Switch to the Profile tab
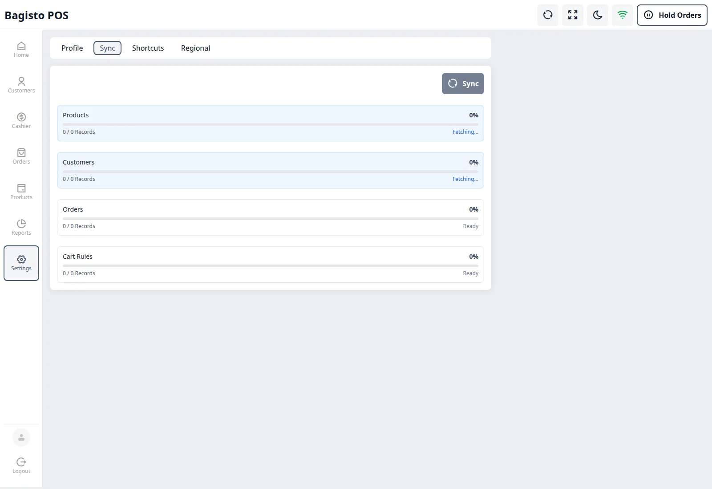Image resolution: width=712 pixels, height=489 pixels. [72, 48]
